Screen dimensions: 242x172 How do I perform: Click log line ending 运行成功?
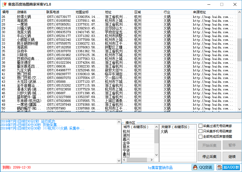pyautogui.click(x=28, y=121)
